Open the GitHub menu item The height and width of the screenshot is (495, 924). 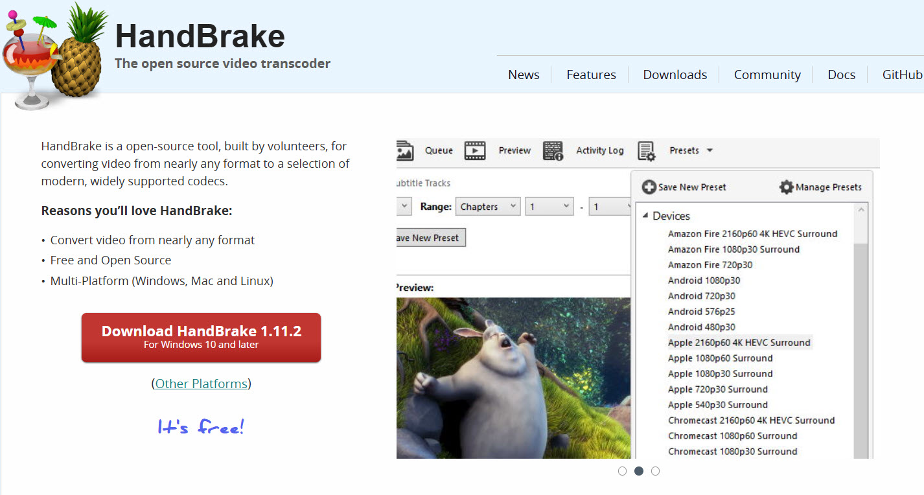pos(902,75)
